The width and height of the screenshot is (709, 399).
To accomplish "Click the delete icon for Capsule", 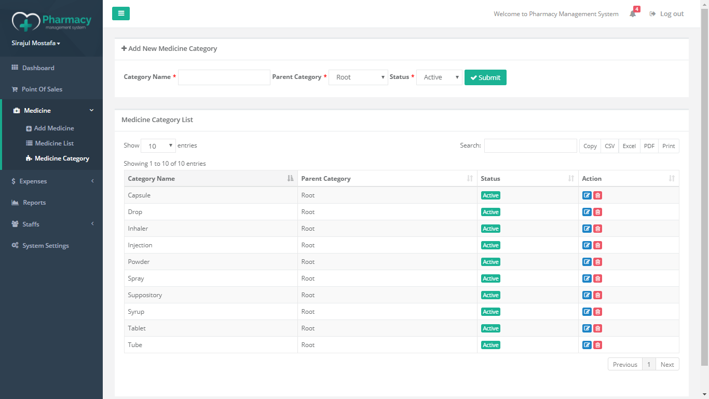I will 597,195.
